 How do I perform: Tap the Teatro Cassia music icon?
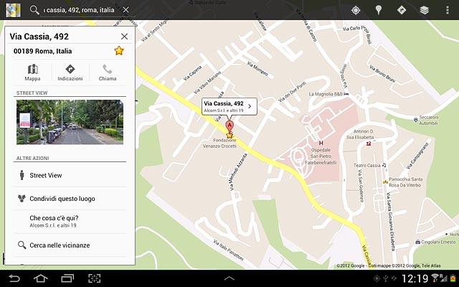pyautogui.click(x=384, y=165)
